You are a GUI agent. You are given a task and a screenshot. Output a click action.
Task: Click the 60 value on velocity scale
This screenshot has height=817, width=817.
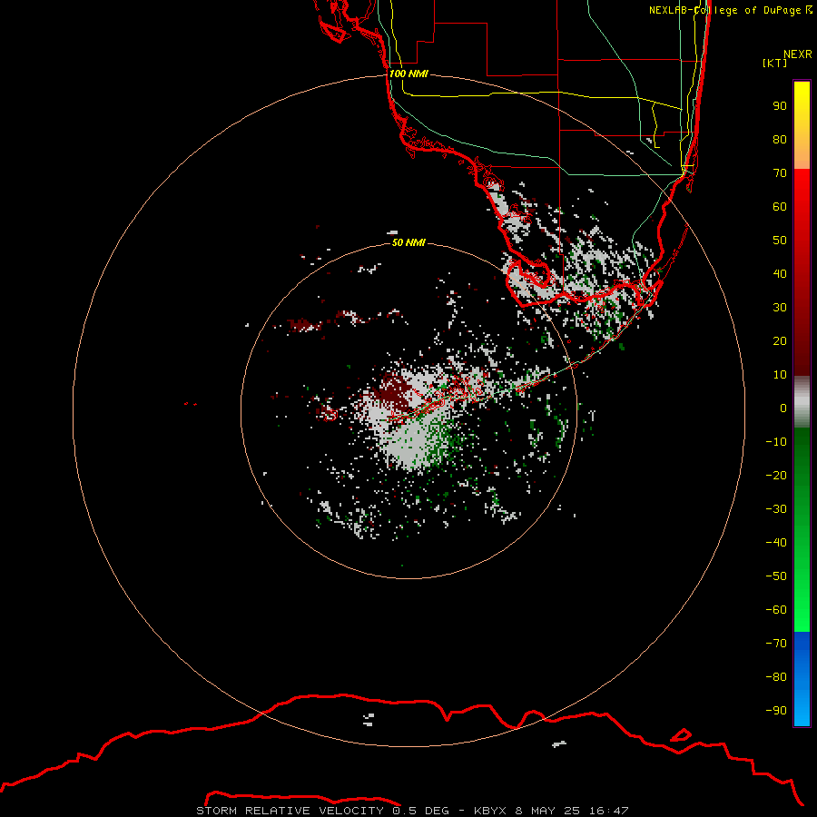[x=780, y=206]
